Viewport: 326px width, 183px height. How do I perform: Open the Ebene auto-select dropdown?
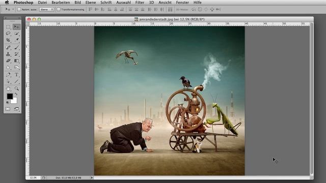[46, 9]
